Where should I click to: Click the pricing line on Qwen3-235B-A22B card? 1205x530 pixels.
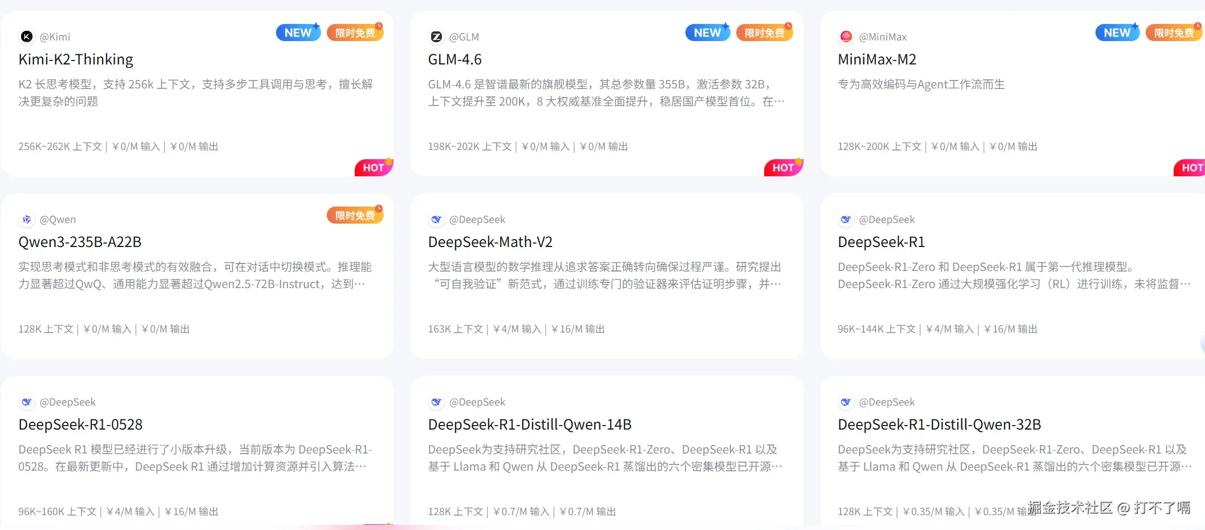(104, 329)
